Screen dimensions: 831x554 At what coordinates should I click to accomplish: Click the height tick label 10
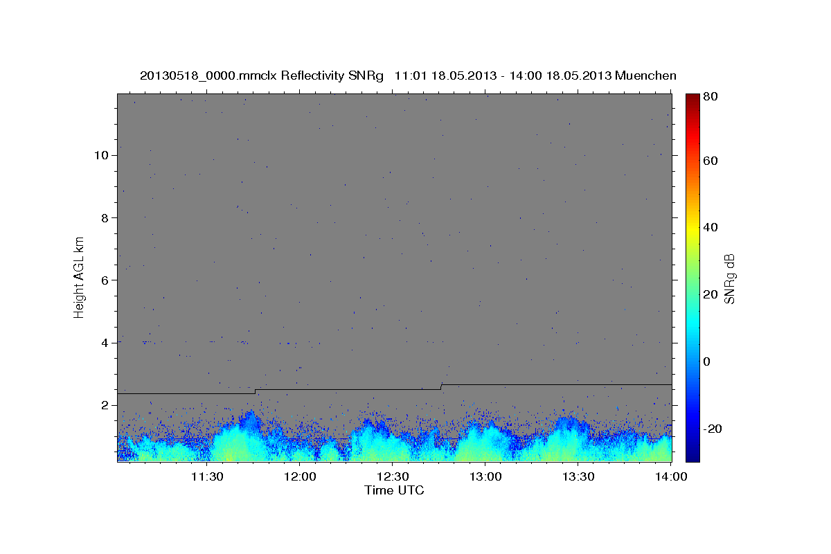(x=100, y=155)
